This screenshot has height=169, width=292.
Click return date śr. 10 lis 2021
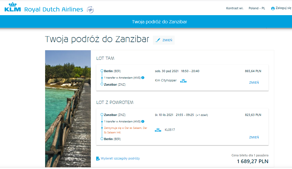coord(164,115)
